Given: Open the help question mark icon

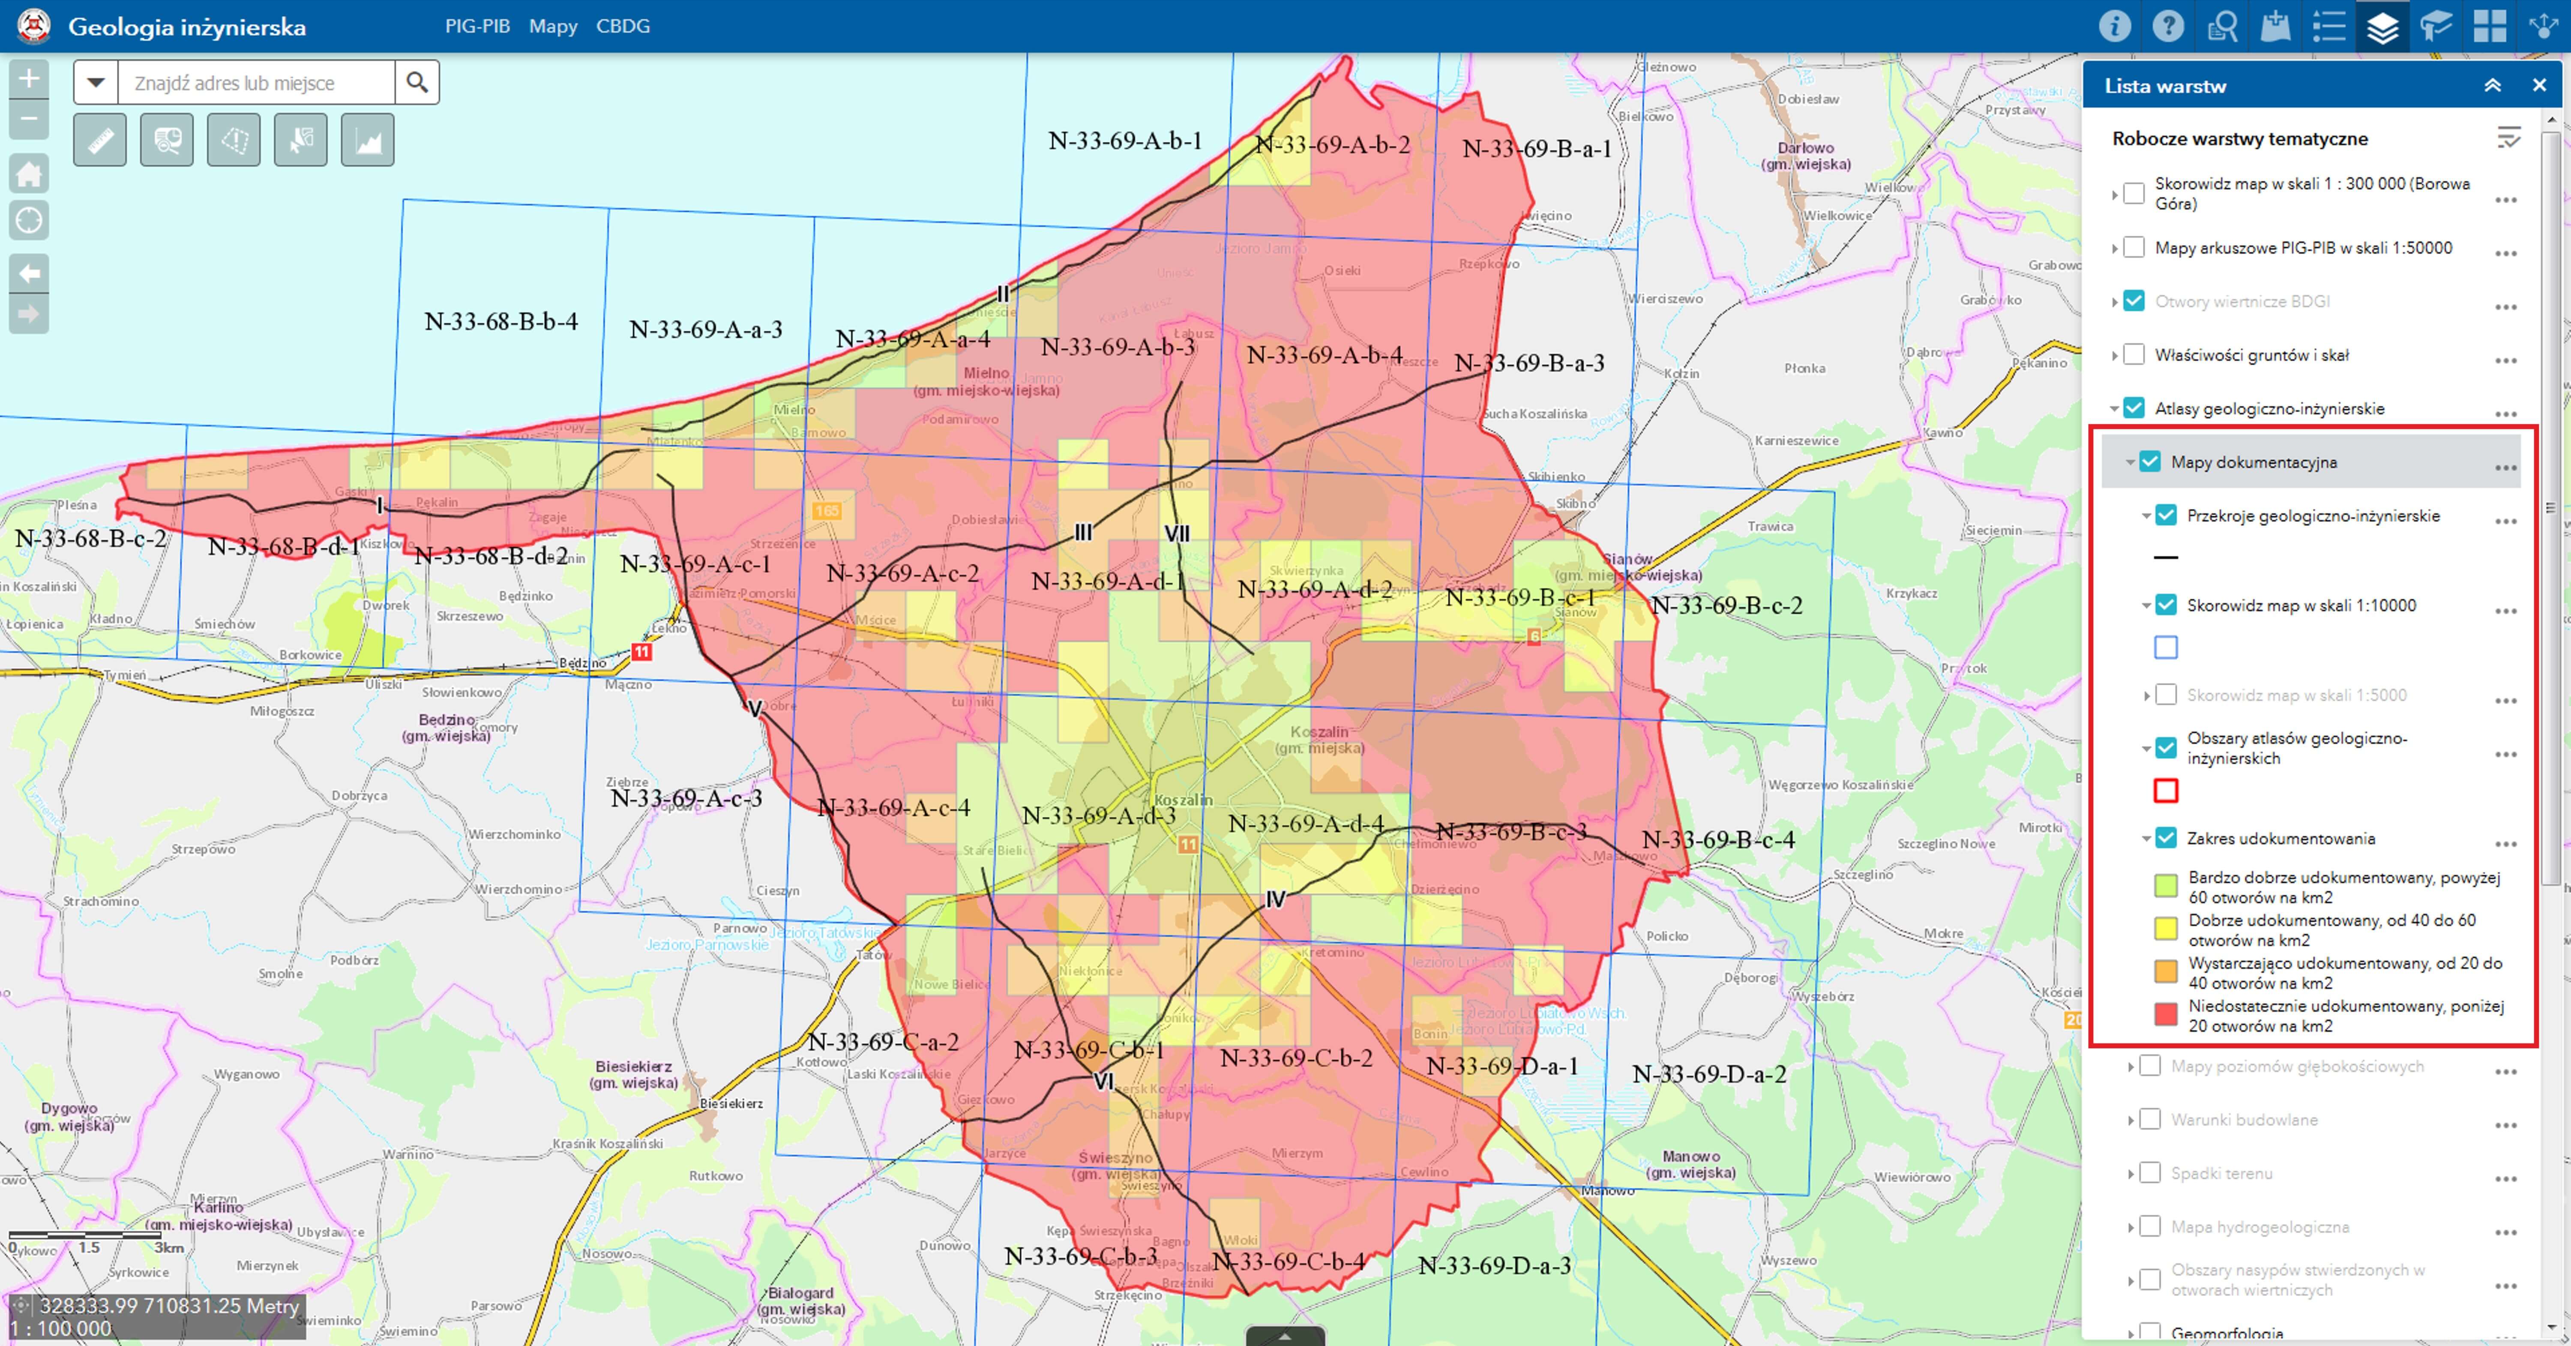Looking at the screenshot, I should 2168,26.
